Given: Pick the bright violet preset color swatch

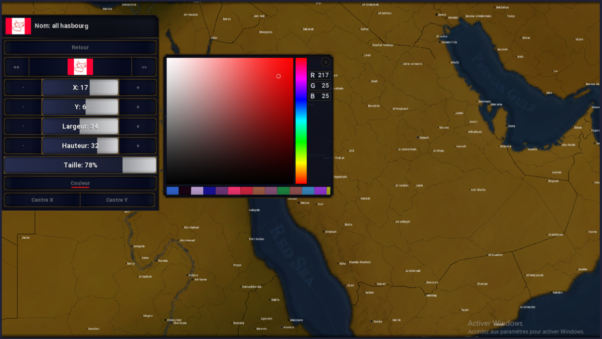Looking at the screenshot, I should pos(321,191).
